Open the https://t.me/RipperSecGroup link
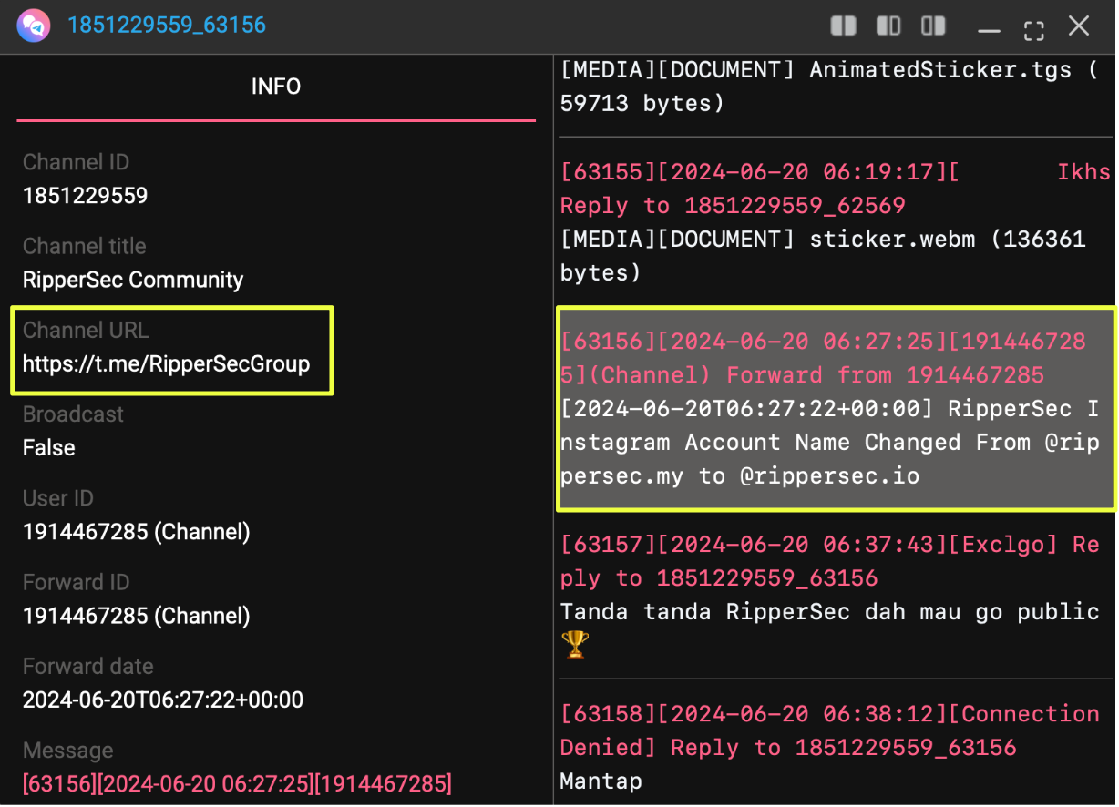Image resolution: width=1119 pixels, height=807 pixels. pyautogui.click(x=166, y=364)
